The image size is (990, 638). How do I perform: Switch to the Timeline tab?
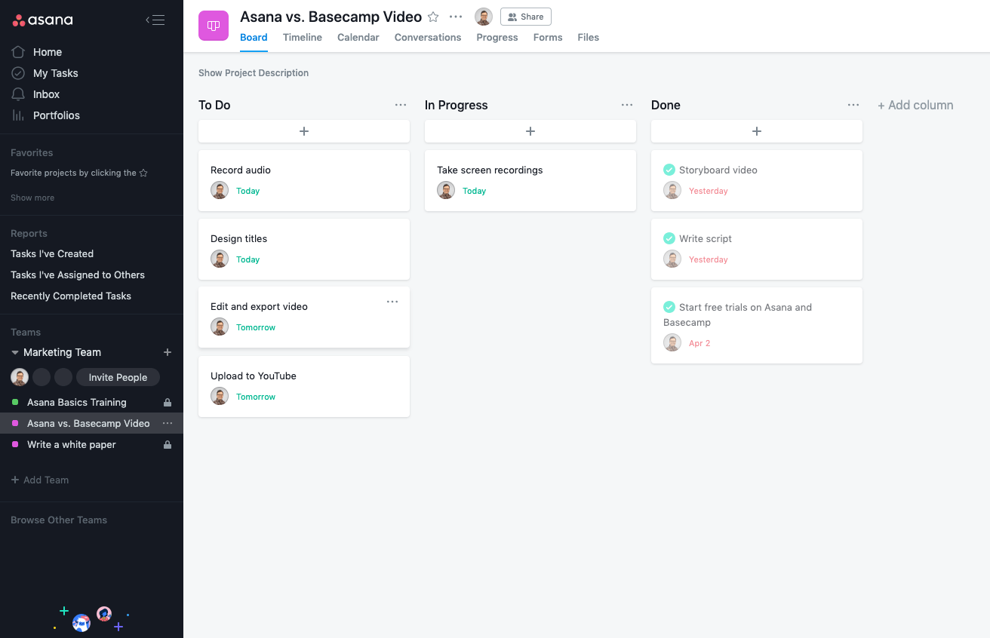pyautogui.click(x=303, y=37)
